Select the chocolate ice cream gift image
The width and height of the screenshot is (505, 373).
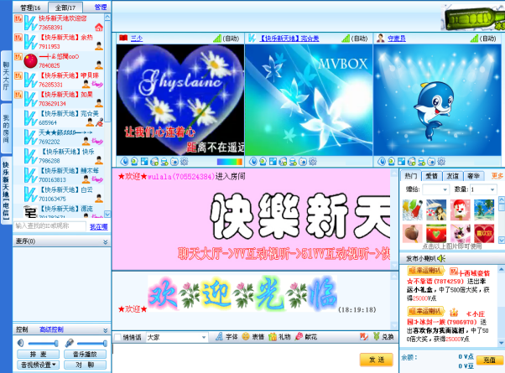point(412,234)
